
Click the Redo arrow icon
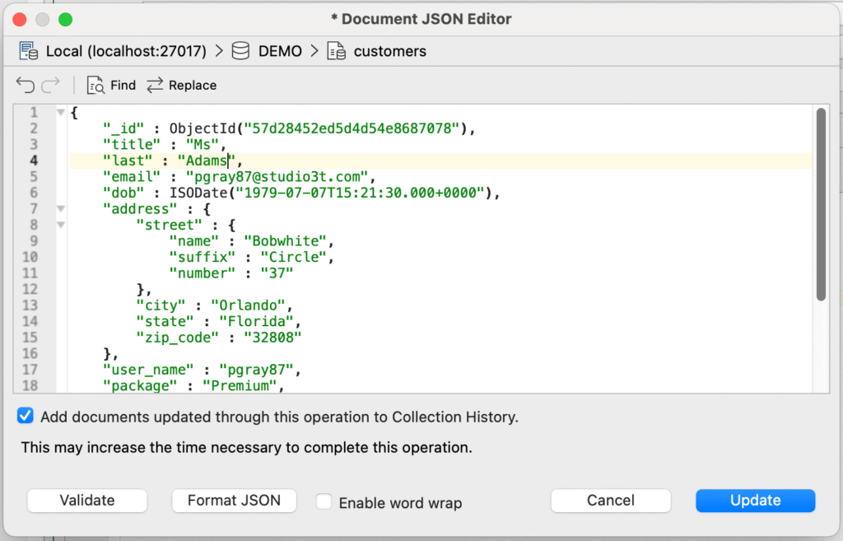point(51,85)
